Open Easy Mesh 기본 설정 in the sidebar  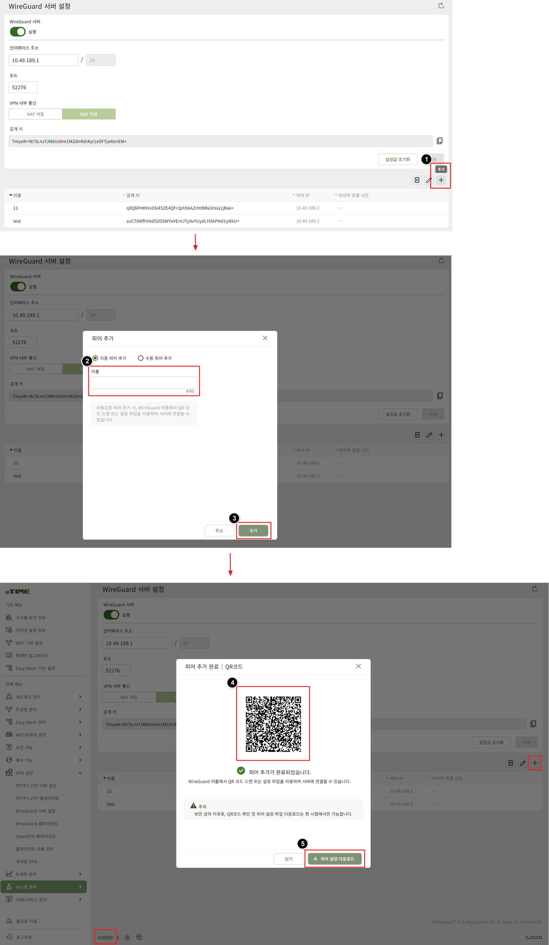35,668
